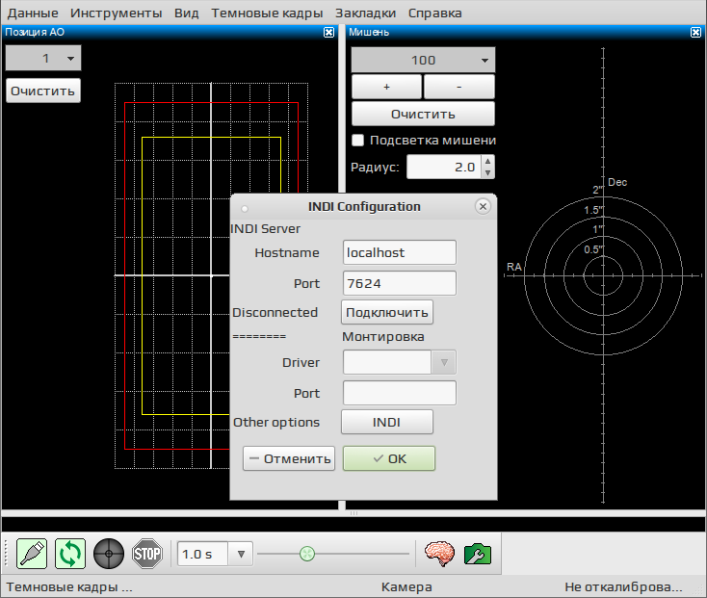
Task: Click the toolbar drag handle grip
Action: pyautogui.click(x=7, y=554)
